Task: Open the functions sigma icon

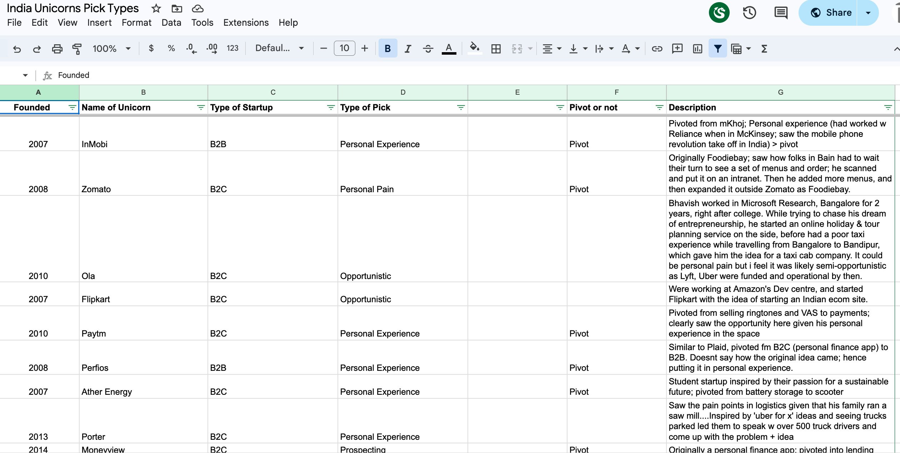Action: coord(764,49)
